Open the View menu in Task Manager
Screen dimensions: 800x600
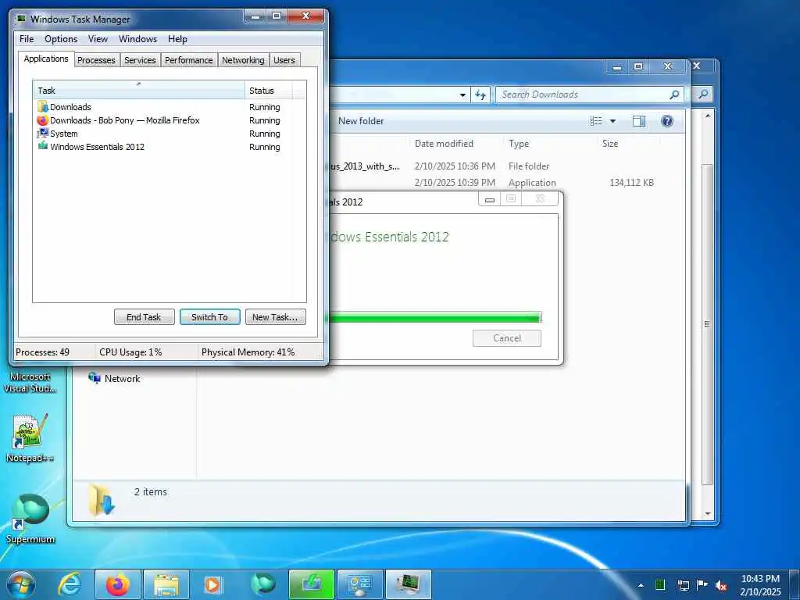pos(98,39)
